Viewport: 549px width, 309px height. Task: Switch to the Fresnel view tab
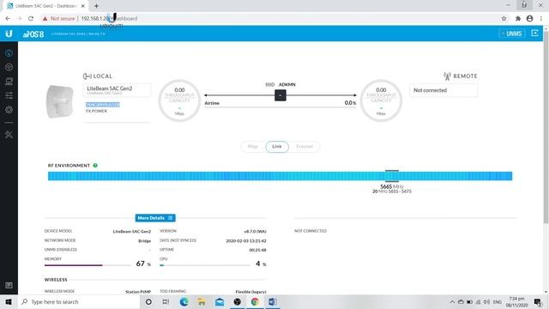[305, 147]
